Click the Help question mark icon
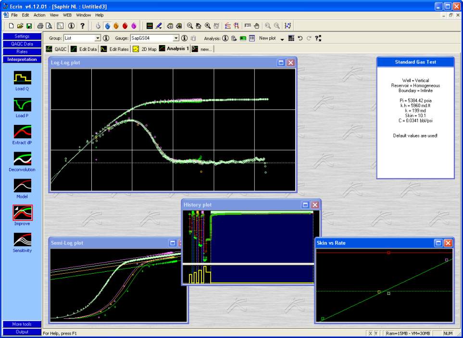Viewport: 463px width, 338px height. point(83,25)
